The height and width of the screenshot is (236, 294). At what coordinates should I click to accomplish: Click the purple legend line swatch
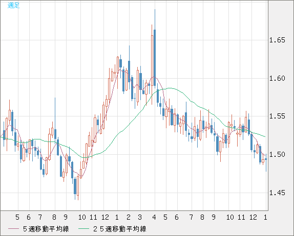point(14,229)
